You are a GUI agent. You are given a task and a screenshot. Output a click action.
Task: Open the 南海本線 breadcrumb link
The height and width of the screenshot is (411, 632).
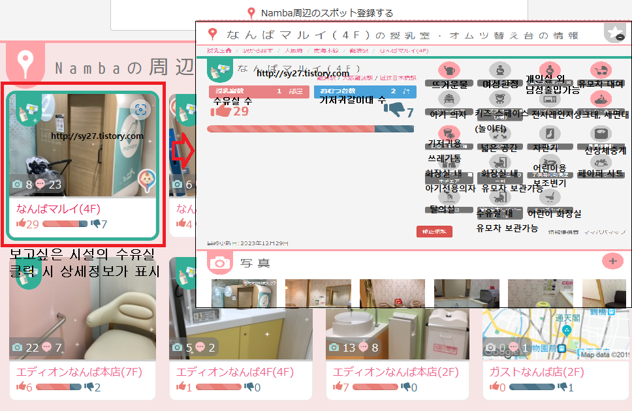point(326,51)
